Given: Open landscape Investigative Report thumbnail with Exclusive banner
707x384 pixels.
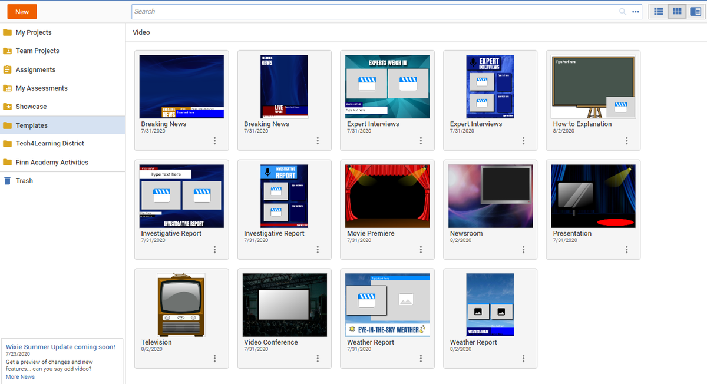Looking at the screenshot, I should coord(181,196).
